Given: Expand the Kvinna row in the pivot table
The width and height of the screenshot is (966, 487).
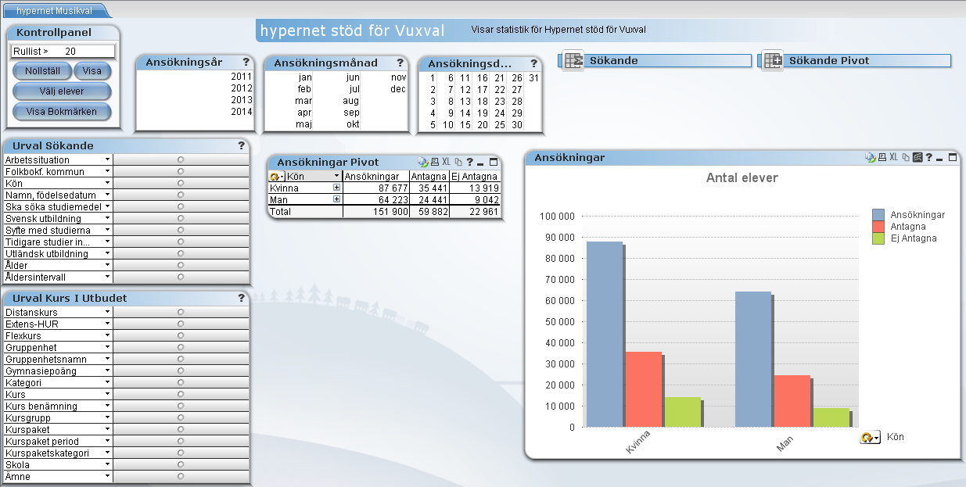Looking at the screenshot, I should click(337, 188).
